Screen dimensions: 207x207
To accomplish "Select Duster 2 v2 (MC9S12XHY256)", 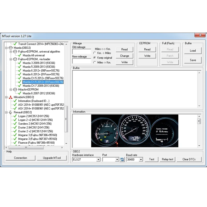I will point(35,131).
